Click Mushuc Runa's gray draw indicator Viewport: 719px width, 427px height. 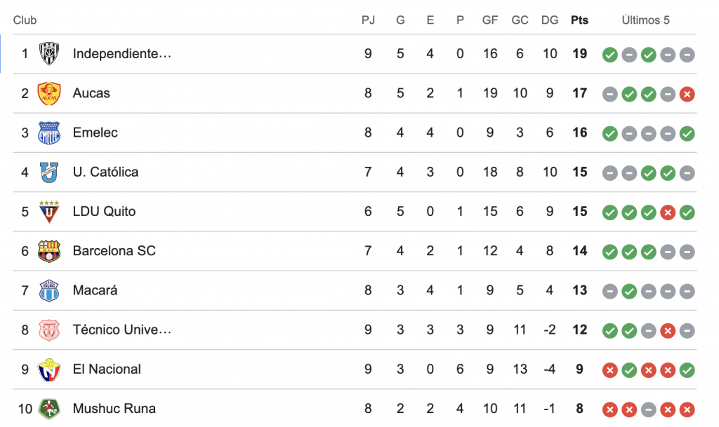click(x=649, y=409)
